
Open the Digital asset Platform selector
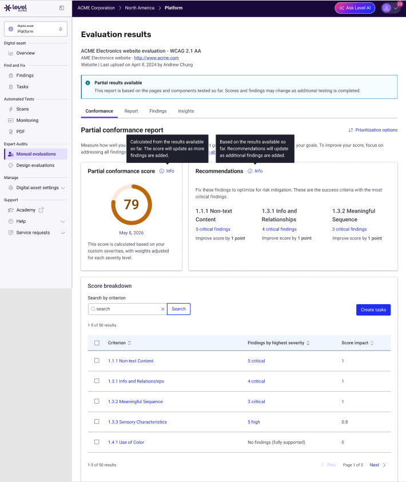coord(35,29)
